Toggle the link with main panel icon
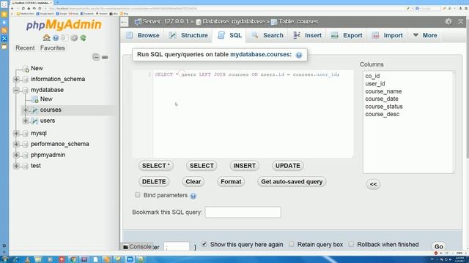 coord(105,57)
